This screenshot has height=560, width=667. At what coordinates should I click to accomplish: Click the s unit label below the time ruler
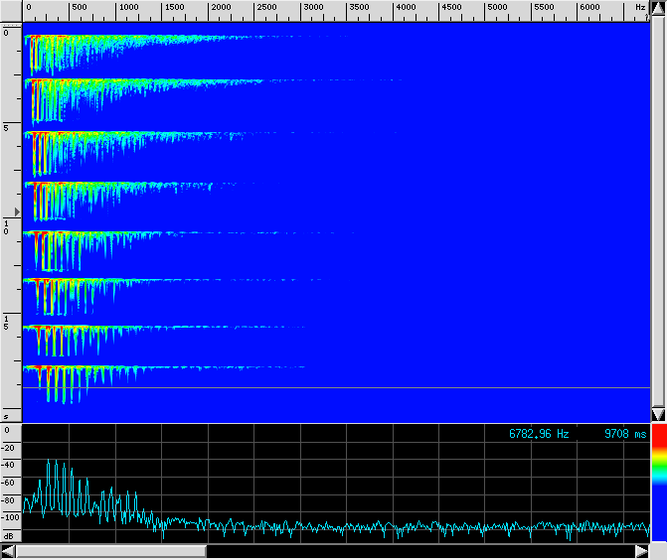pos(7,415)
